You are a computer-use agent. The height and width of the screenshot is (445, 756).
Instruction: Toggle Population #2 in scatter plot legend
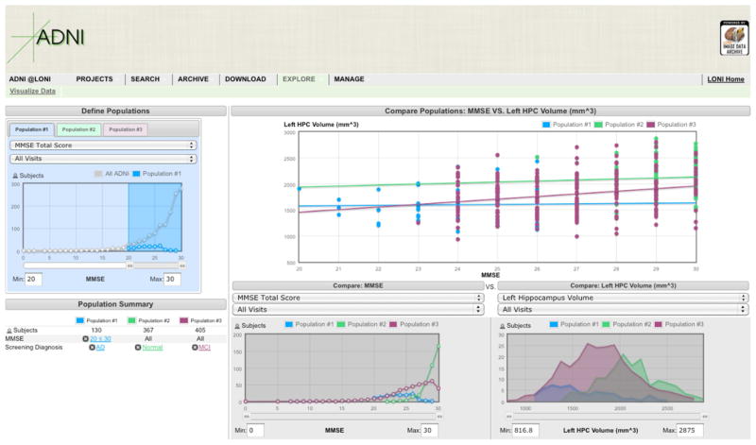tap(622, 125)
